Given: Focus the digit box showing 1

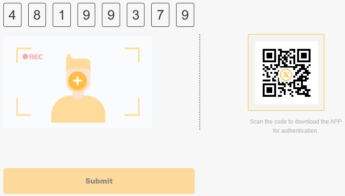Looking at the screenshot, I should pos(62,15).
